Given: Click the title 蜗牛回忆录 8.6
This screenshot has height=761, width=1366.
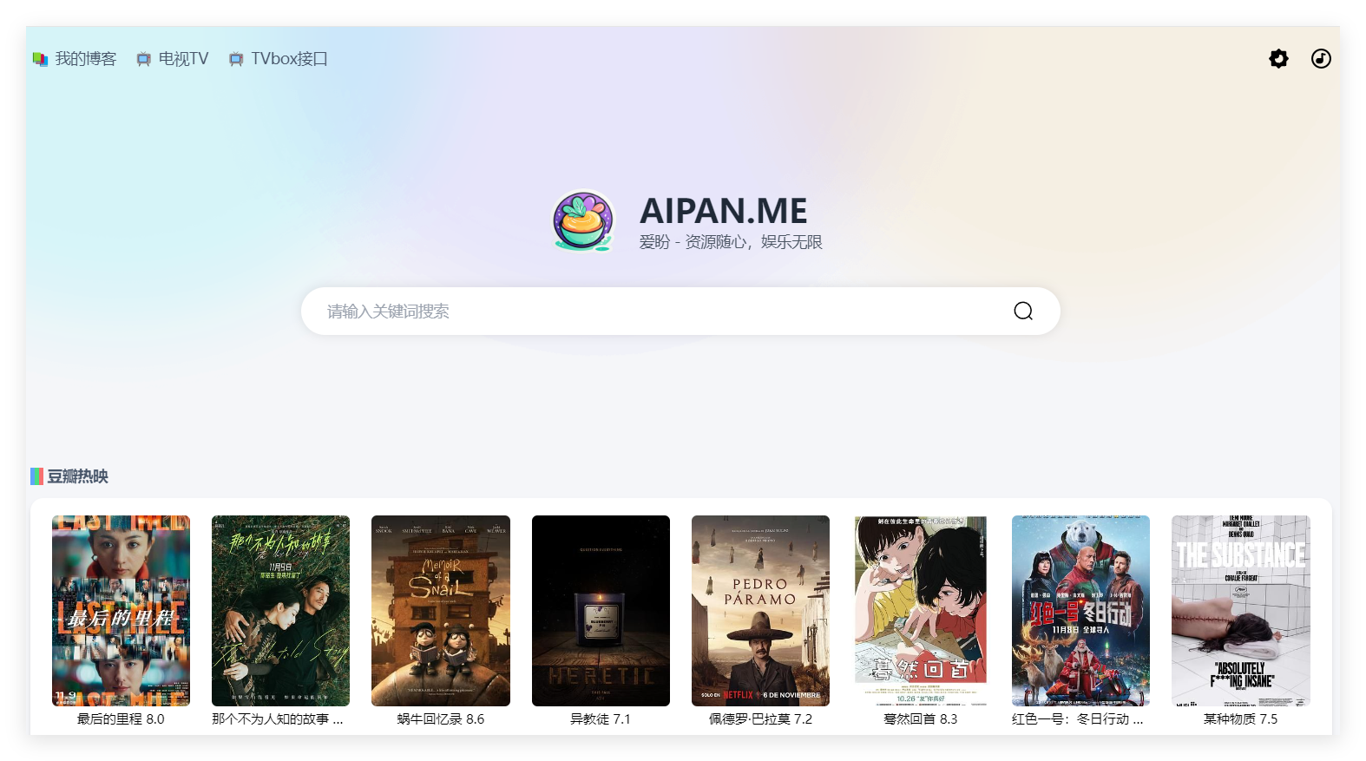Looking at the screenshot, I should pyautogui.click(x=441, y=719).
